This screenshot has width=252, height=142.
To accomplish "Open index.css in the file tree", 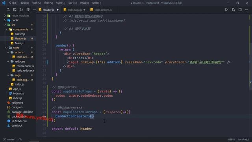I will point(19,93).
